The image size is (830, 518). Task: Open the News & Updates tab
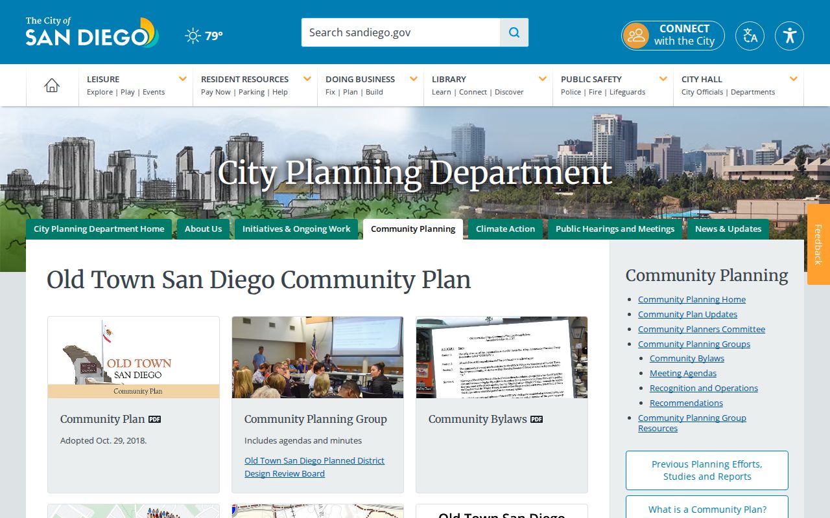[x=728, y=229]
